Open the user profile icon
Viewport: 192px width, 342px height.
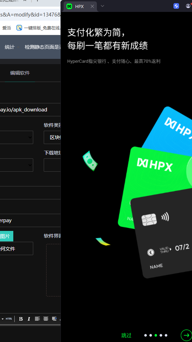pyautogui.click(x=188, y=6)
